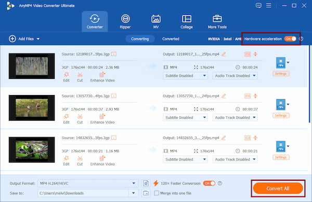Open second video's Audio Track Disabled dropdown
The width and height of the screenshot is (312, 202).
(235, 117)
